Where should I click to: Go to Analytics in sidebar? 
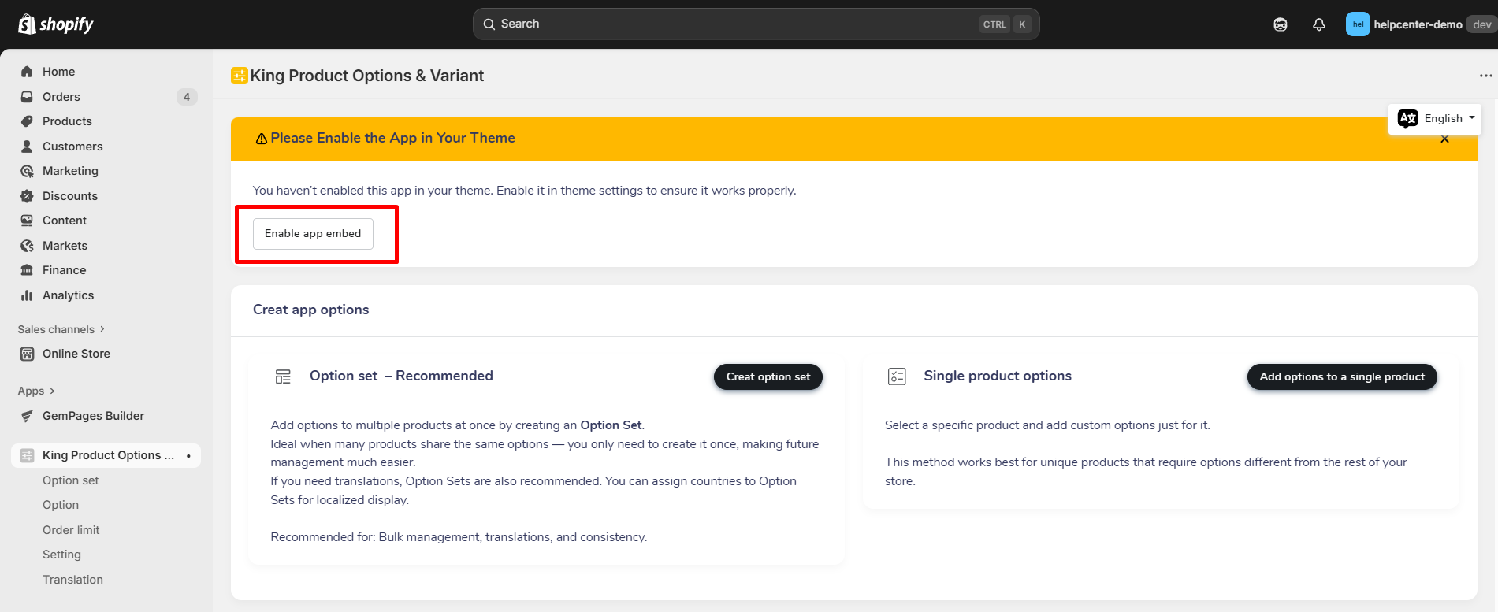[68, 295]
